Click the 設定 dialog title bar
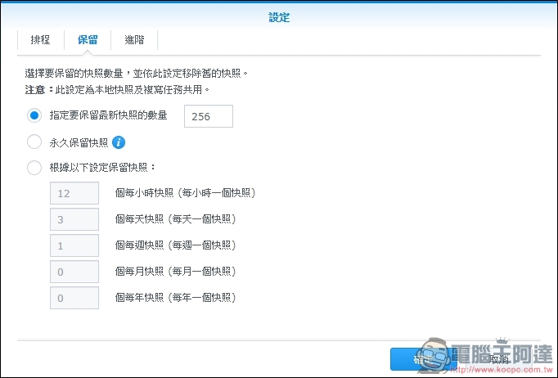The height and width of the screenshot is (378, 558). coord(279,16)
